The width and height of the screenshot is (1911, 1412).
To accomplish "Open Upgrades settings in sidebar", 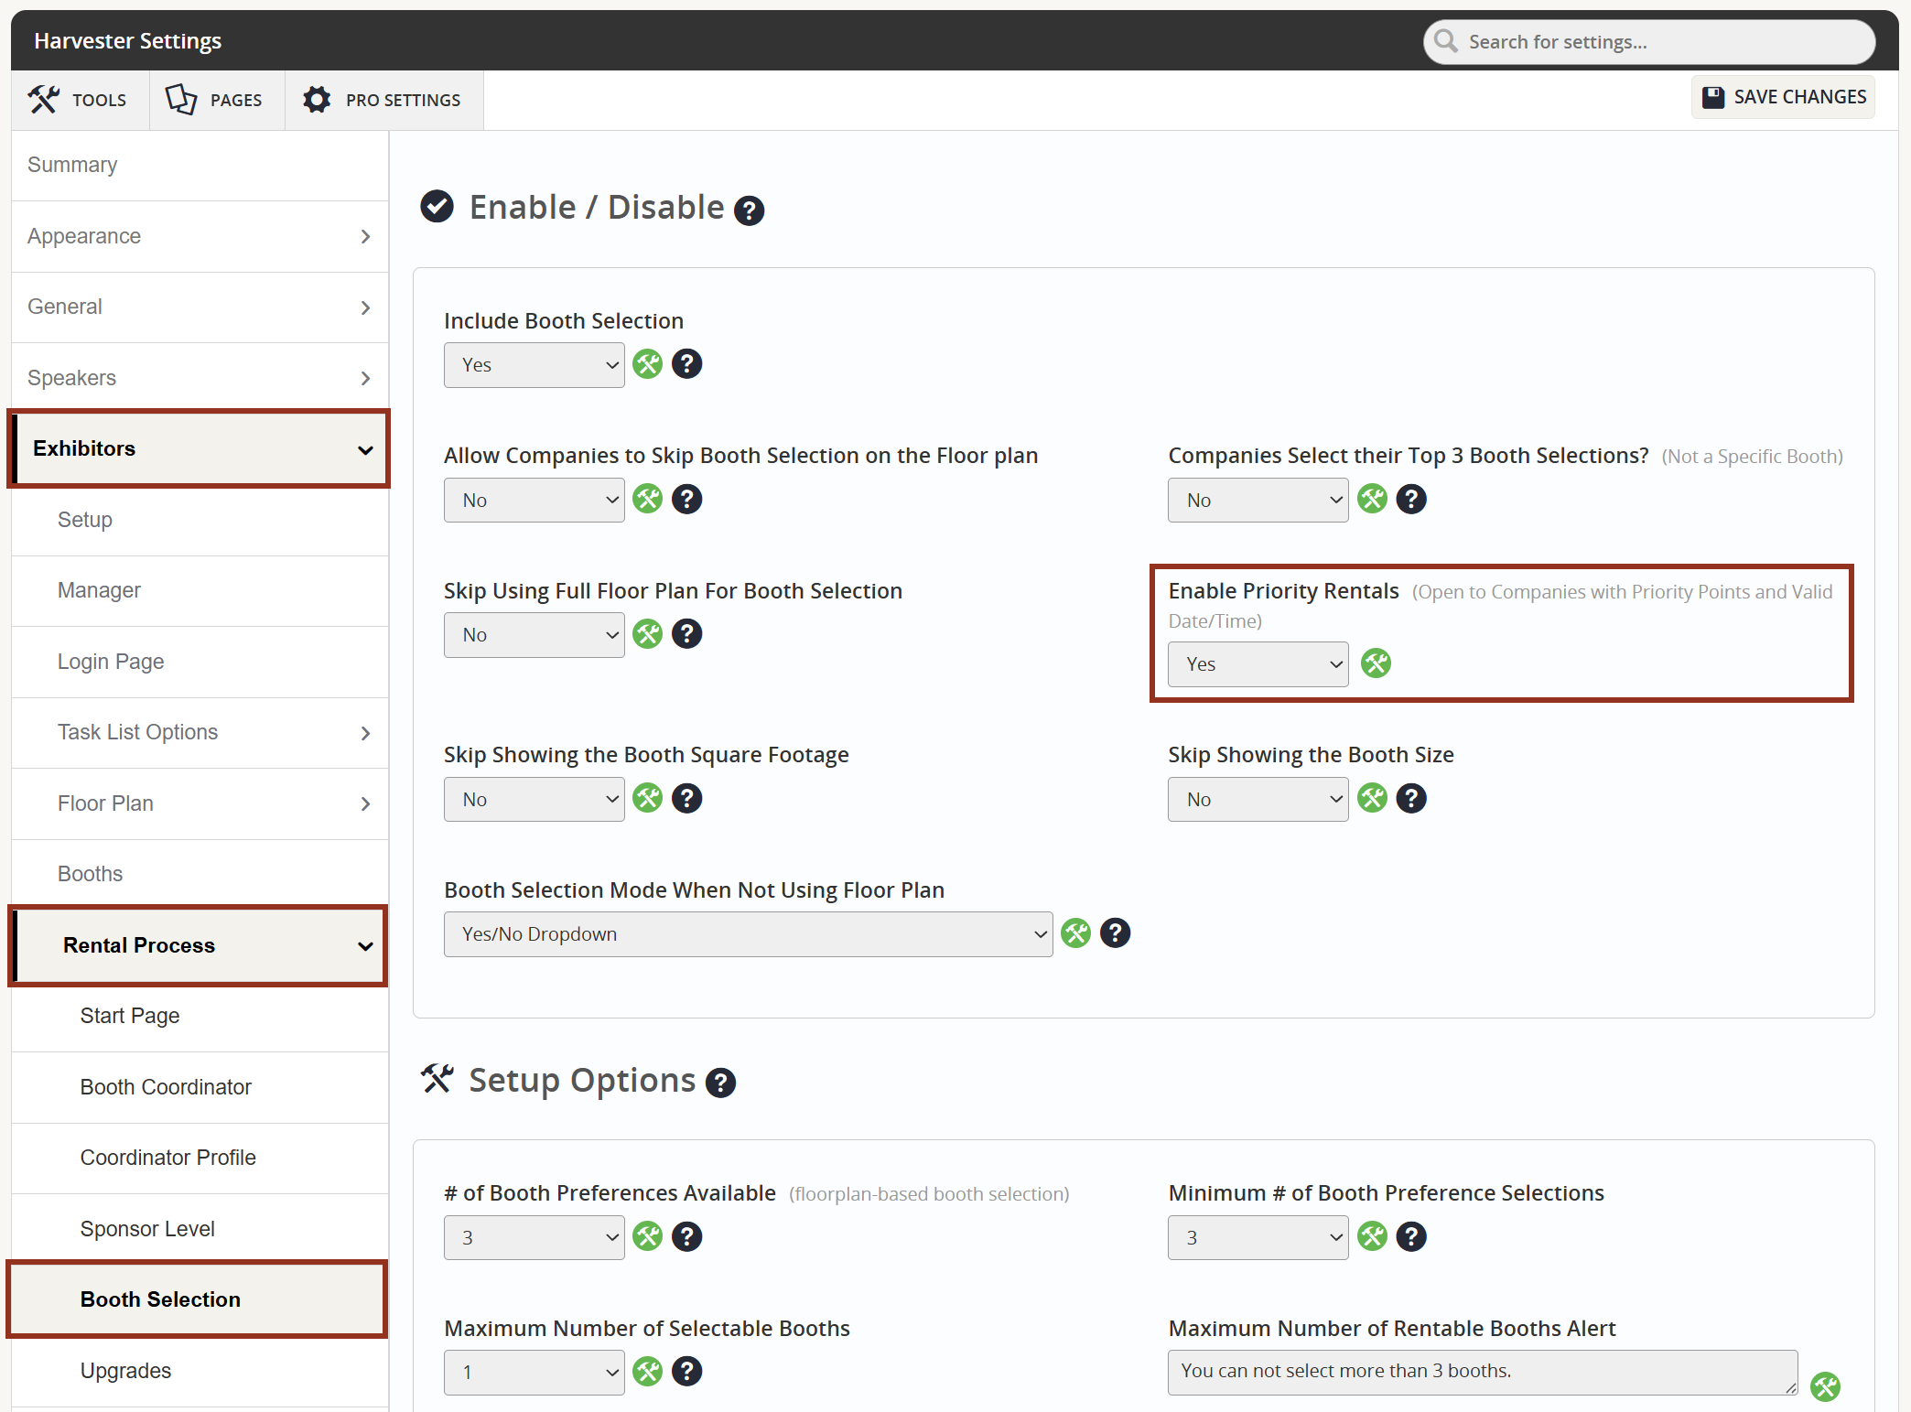I will pos(200,1371).
